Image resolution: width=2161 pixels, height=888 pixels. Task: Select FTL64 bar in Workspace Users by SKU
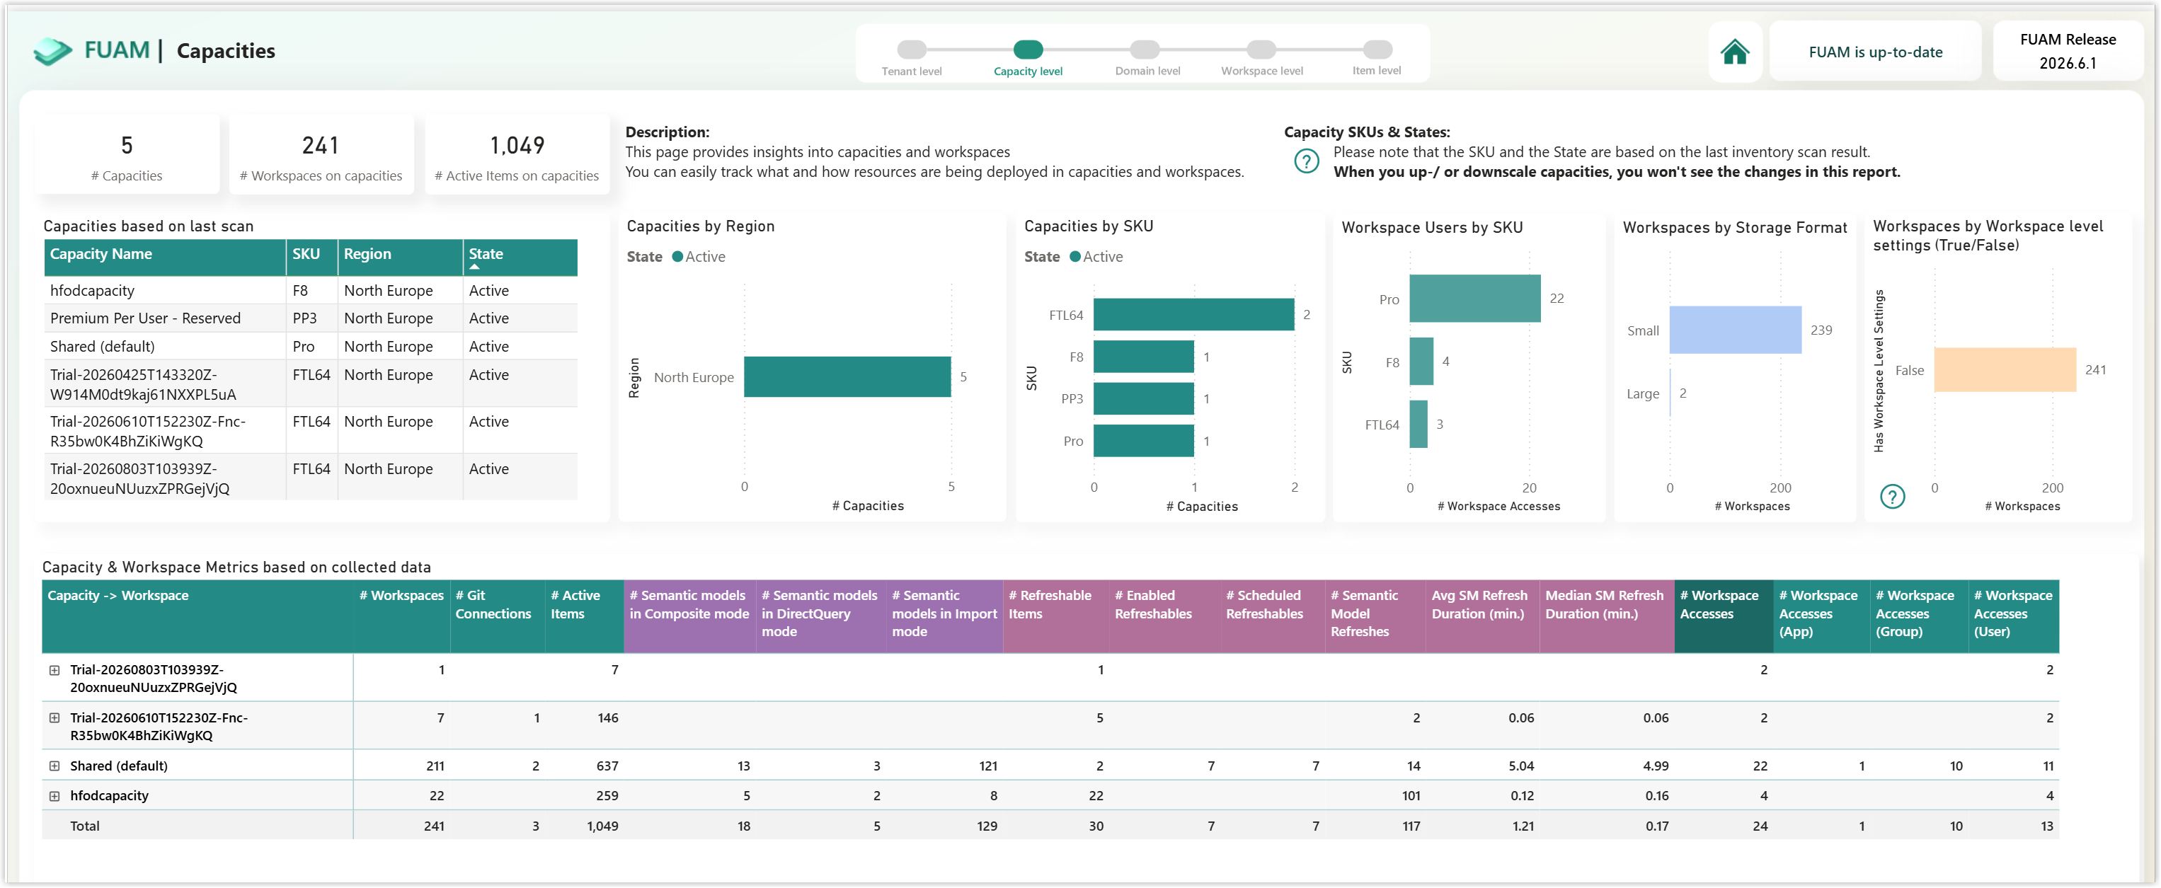point(1418,425)
